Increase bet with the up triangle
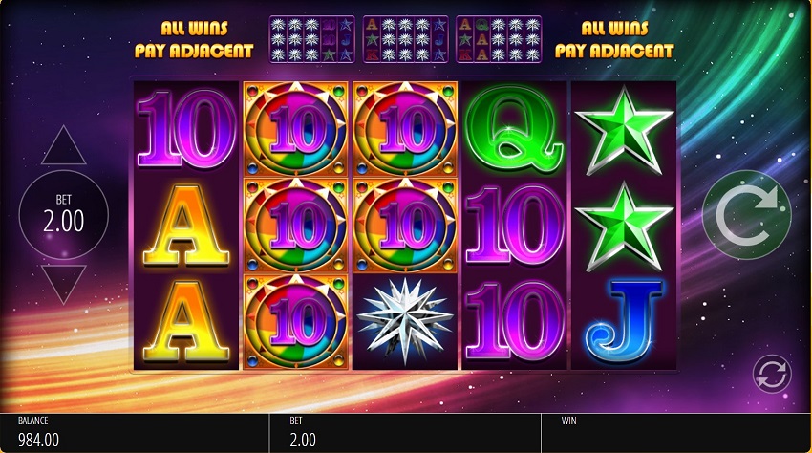The image size is (812, 453). (x=64, y=145)
